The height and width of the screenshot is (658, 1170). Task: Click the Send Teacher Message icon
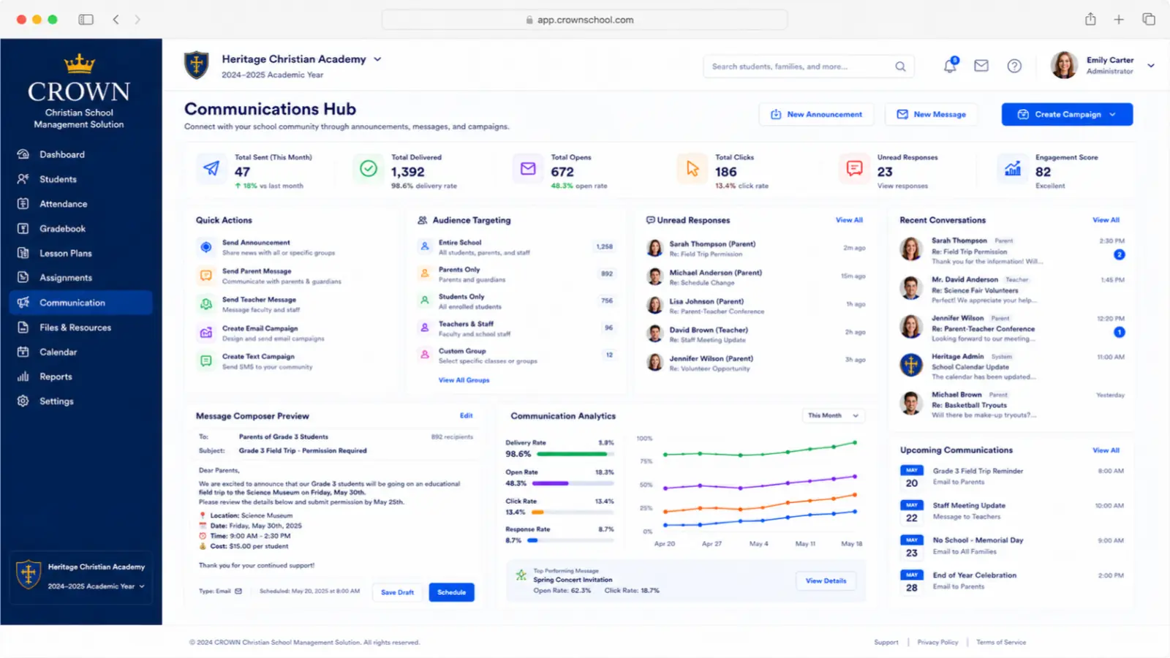[x=206, y=304]
